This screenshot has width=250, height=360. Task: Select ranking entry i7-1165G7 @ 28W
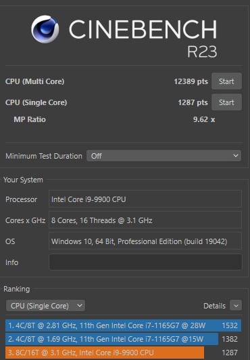(x=123, y=325)
